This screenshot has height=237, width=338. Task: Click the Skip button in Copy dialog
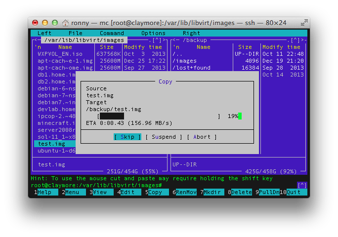(x=127, y=137)
